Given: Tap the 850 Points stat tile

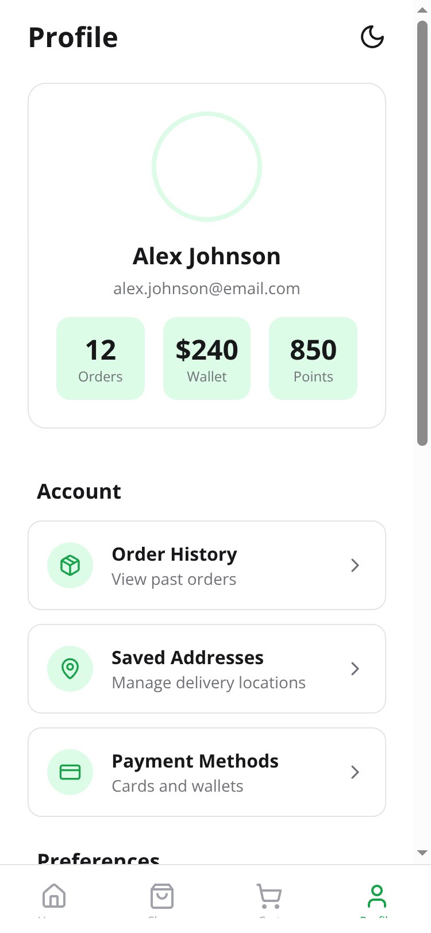Looking at the screenshot, I should coord(313,358).
